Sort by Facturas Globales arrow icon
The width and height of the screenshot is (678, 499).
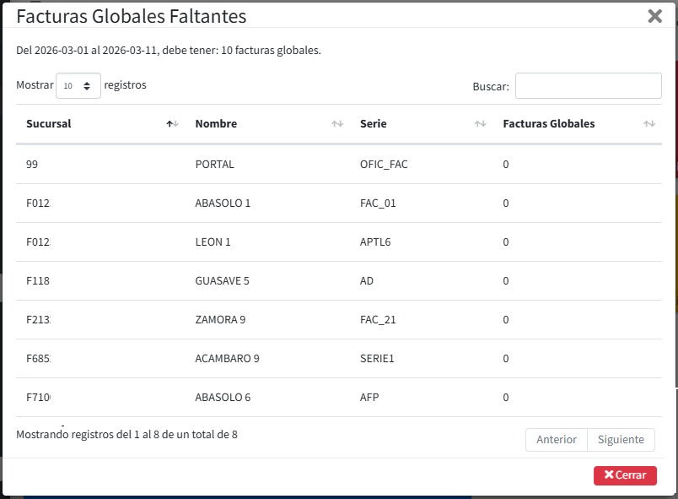point(648,124)
